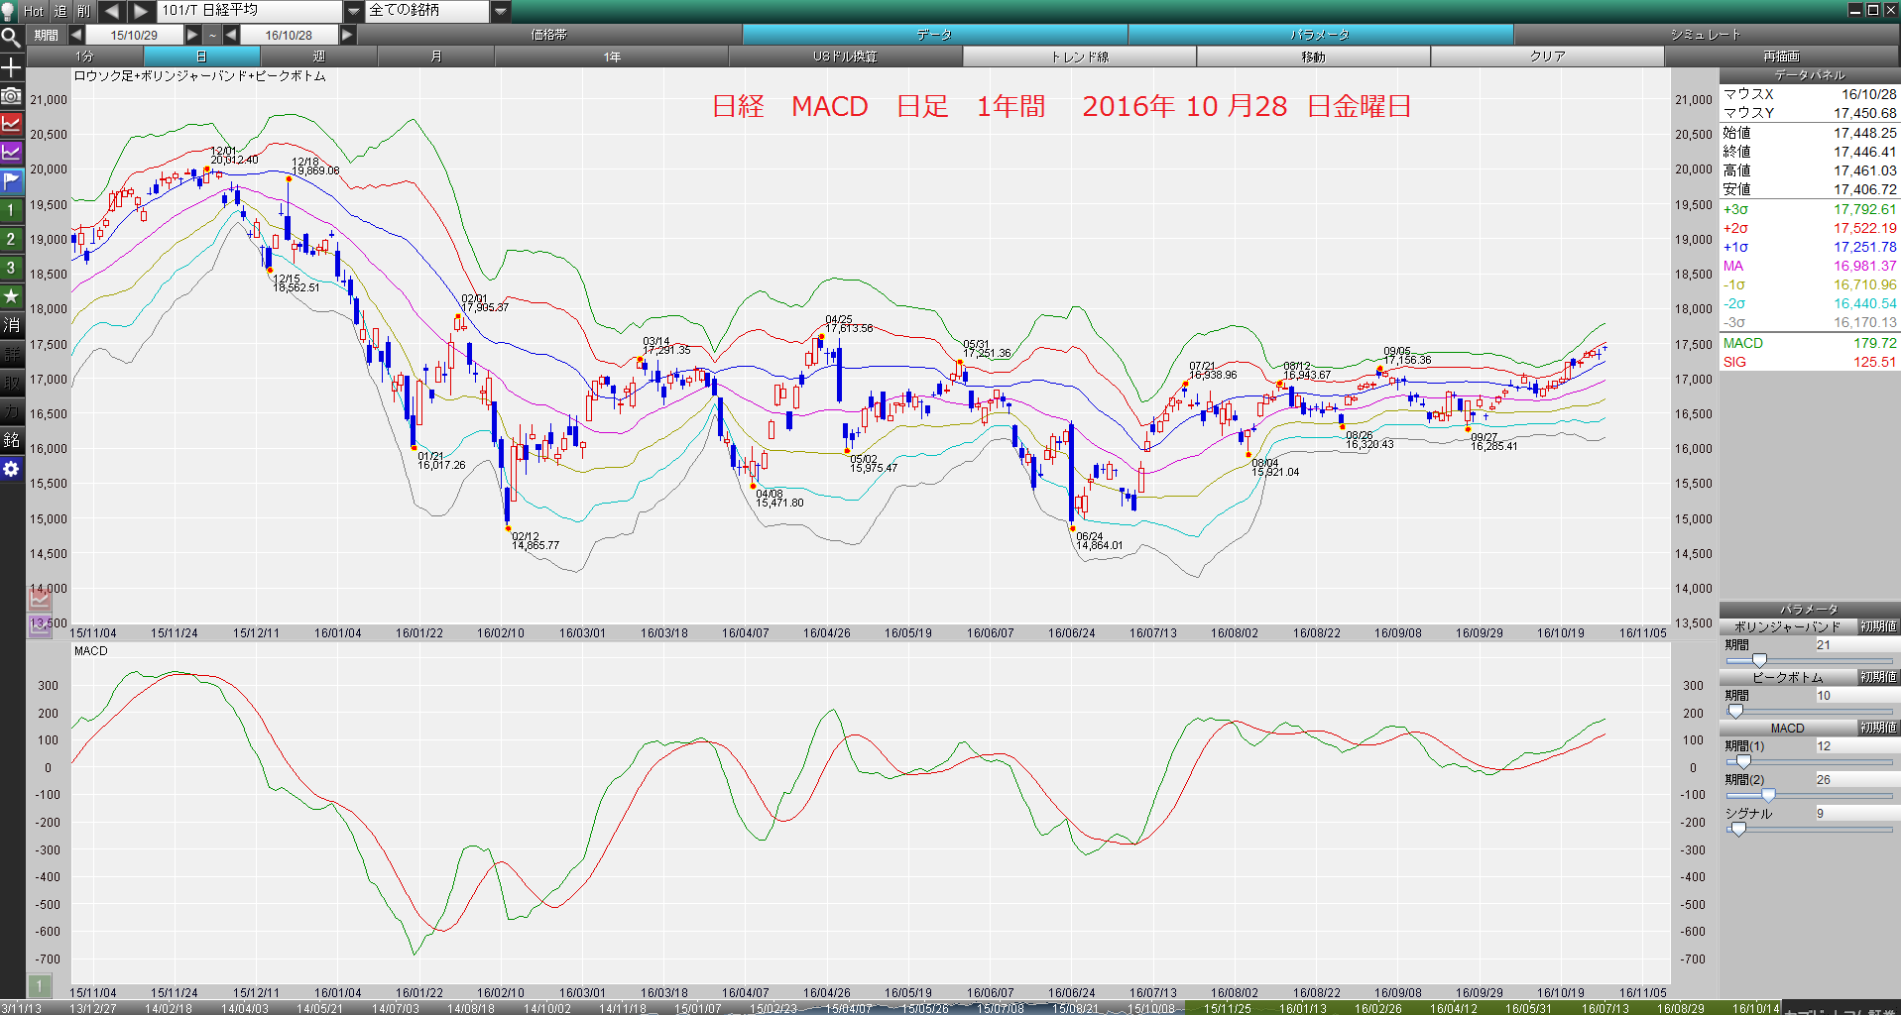1901x1015 pixels.
Task: Adjust the ピークボトム 期間 slider
Action: point(1735,711)
